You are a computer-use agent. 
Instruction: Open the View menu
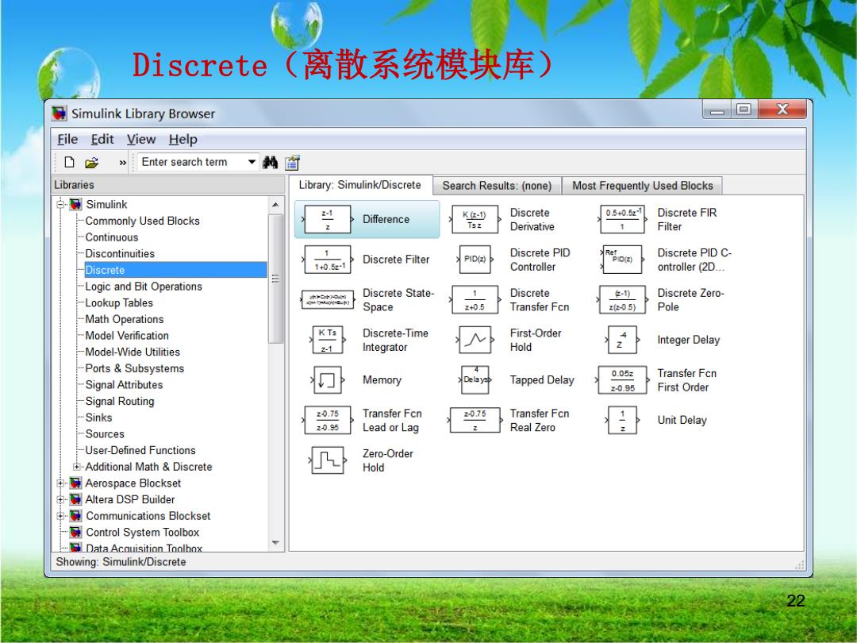pos(141,140)
